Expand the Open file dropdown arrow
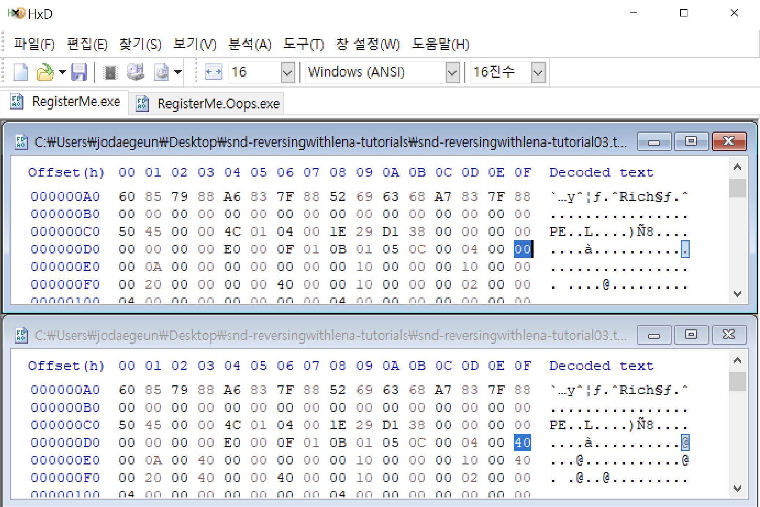This screenshot has width=760, height=507. [63, 72]
